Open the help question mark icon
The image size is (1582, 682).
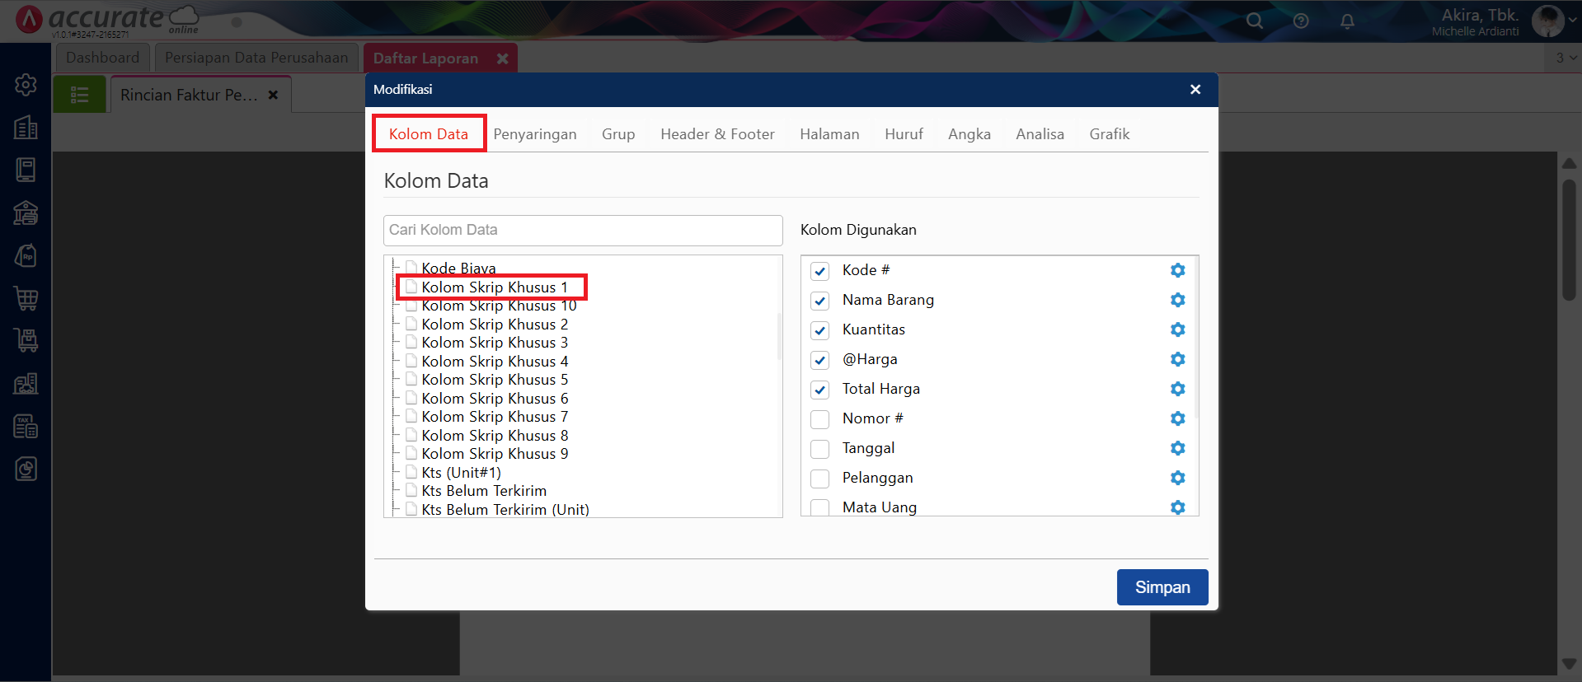(x=1301, y=21)
